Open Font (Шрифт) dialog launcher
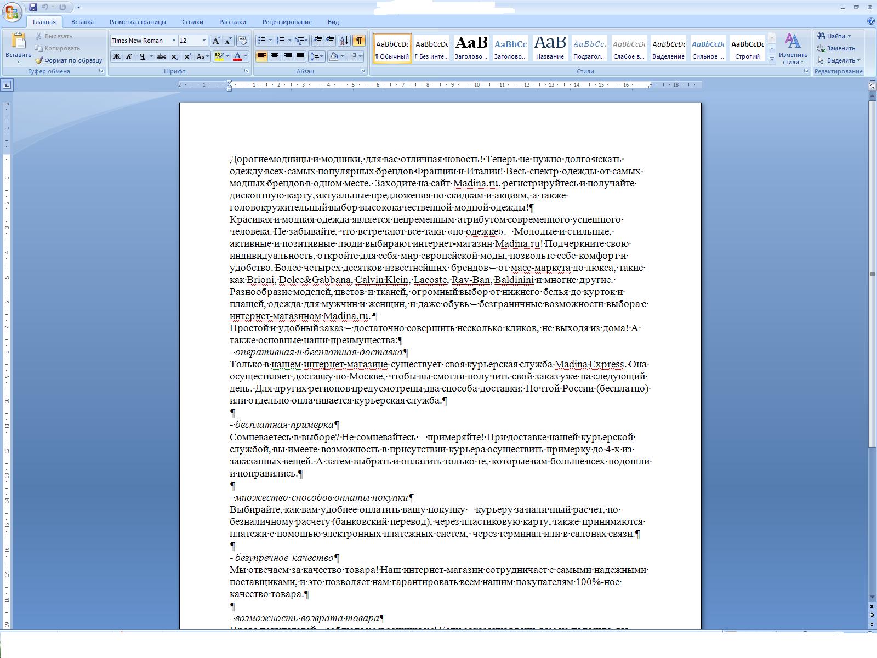The width and height of the screenshot is (877, 658). 247,71
